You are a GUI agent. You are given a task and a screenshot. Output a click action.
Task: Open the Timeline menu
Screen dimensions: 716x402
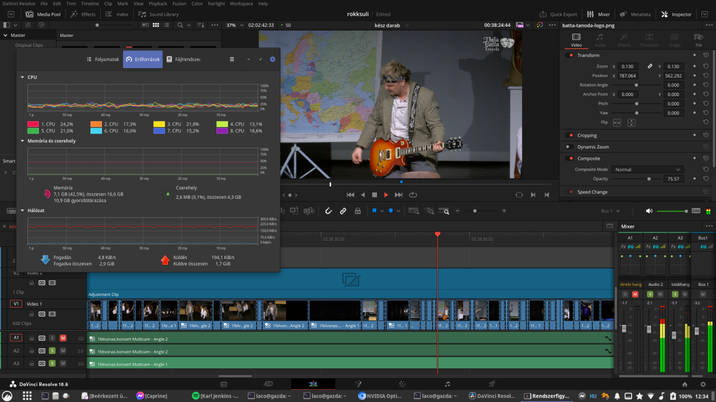[89, 3]
